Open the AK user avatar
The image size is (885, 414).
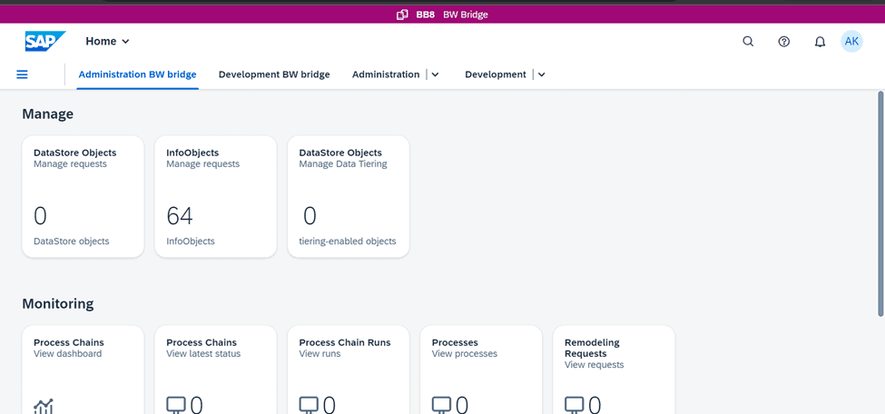(x=851, y=41)
